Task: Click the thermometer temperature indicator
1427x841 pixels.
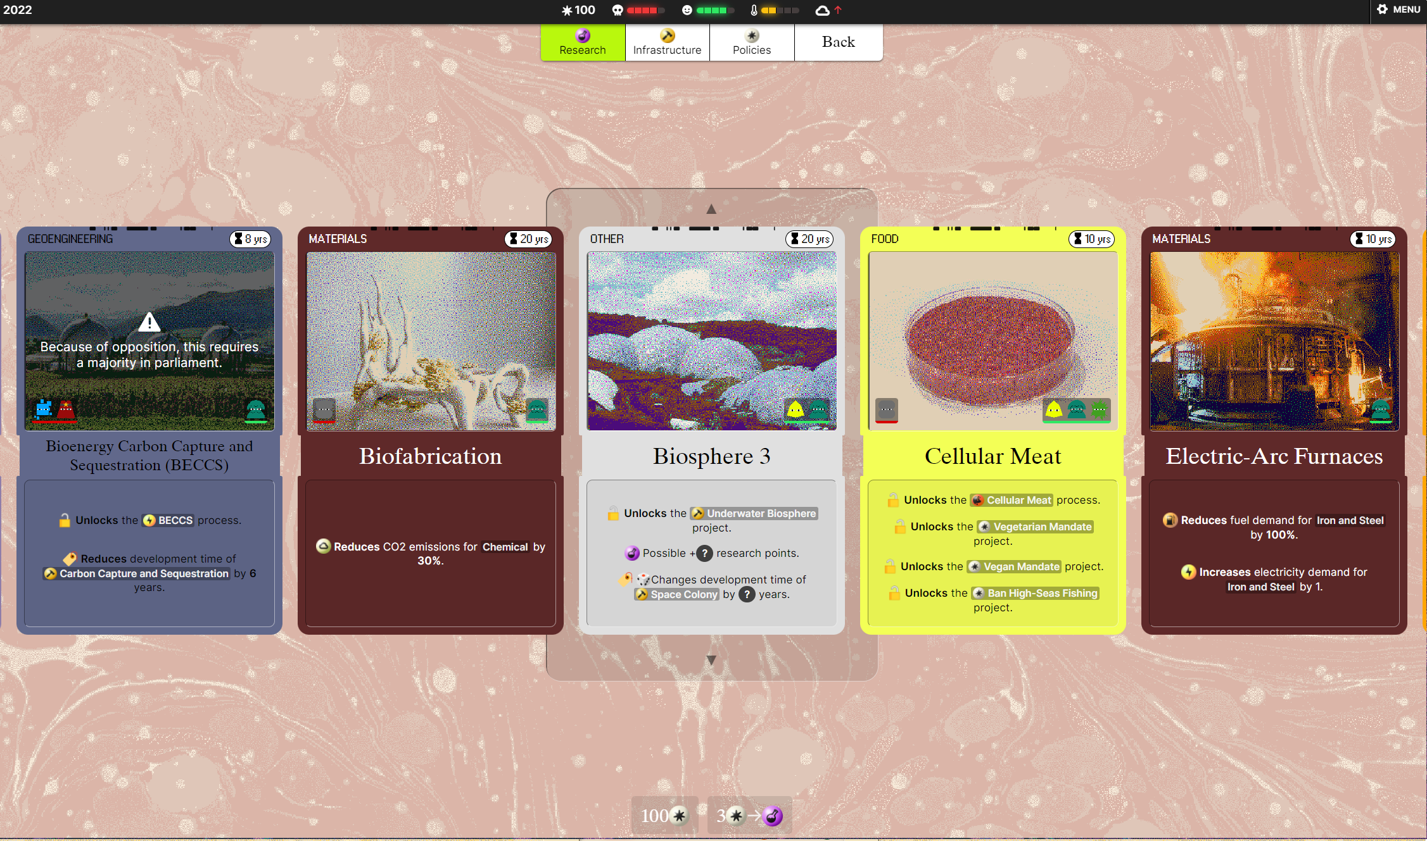Action: pos(754,10)
